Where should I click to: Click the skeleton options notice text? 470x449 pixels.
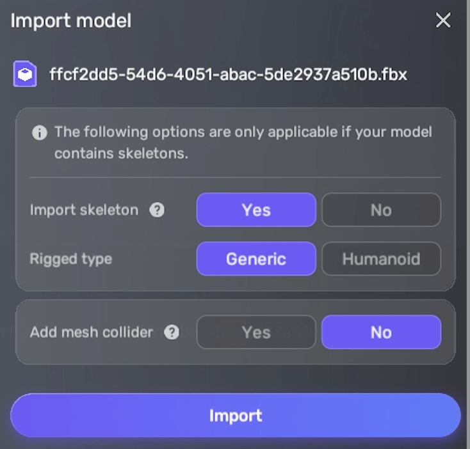click(x=242, y=143)
